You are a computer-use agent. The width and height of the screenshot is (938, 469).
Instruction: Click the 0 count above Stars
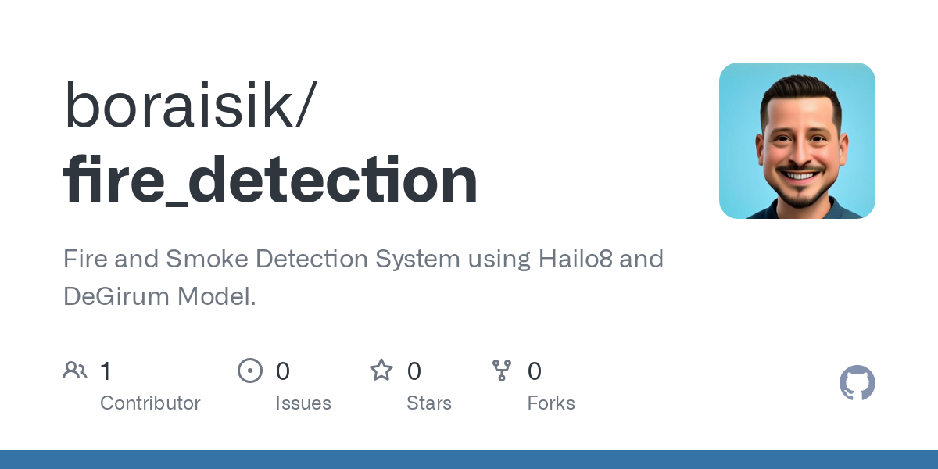[x=414, y=371]
